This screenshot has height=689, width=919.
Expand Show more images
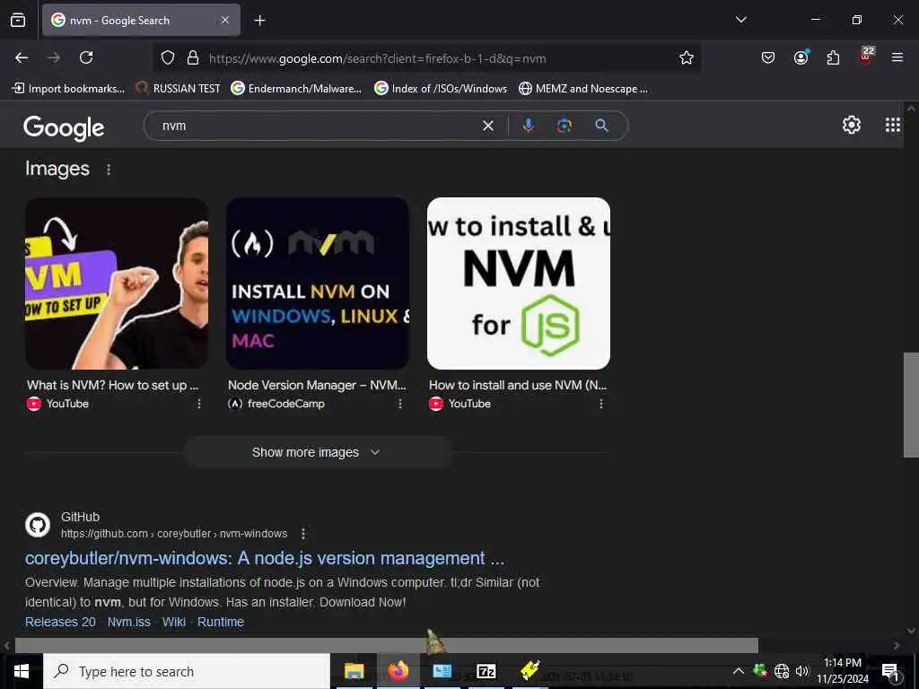click(x=317, y=452)
